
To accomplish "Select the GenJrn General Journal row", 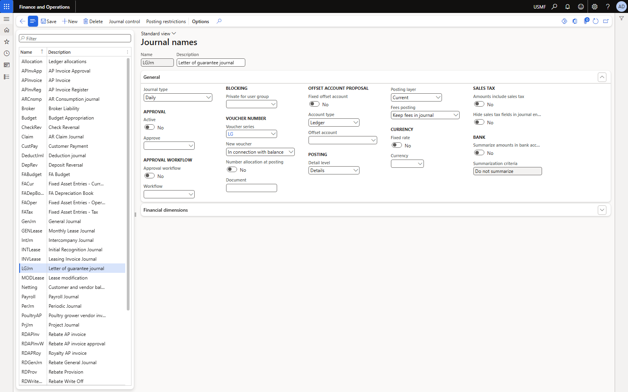I will 72,221.
